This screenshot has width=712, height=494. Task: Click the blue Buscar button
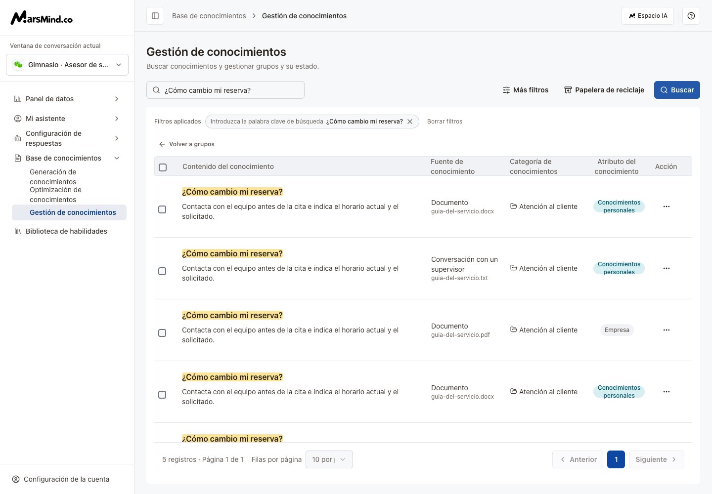pos(677,90)
